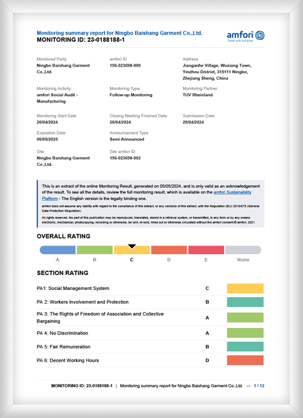The width and height of the screenshot is (303, 418).
Task: Click row PA1: Social Management System
Action: [150, 289]
